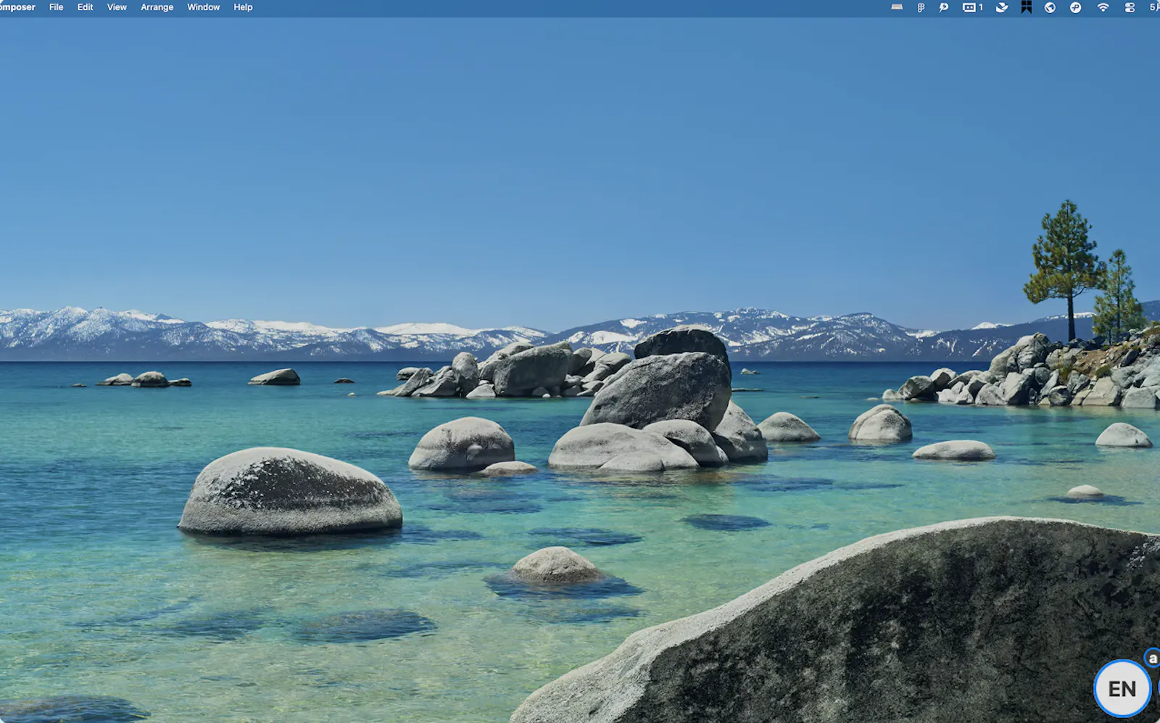Open the Edit menu

[85, 7]
